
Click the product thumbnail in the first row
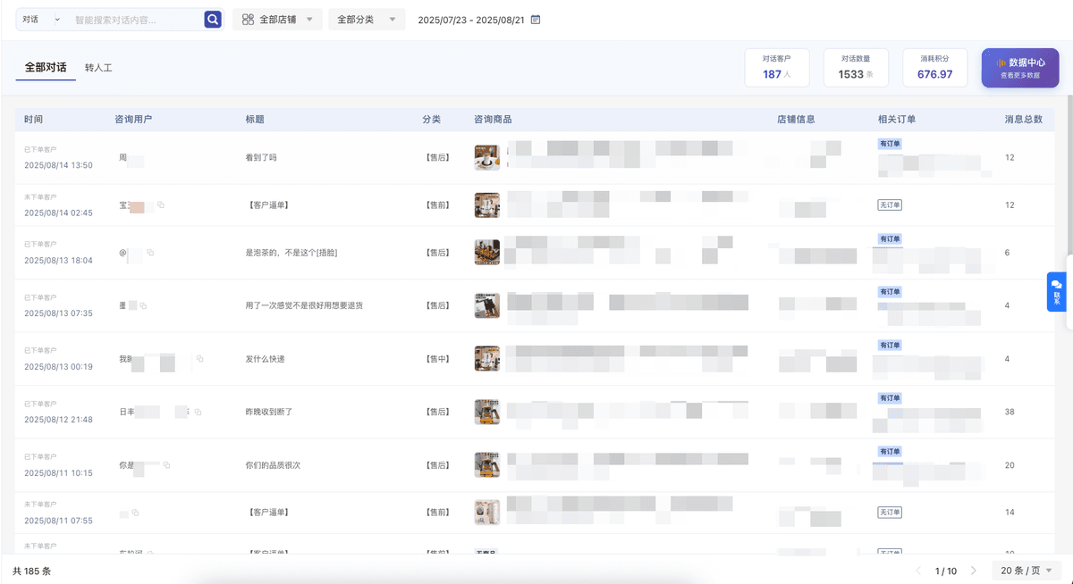pos(486,156)
